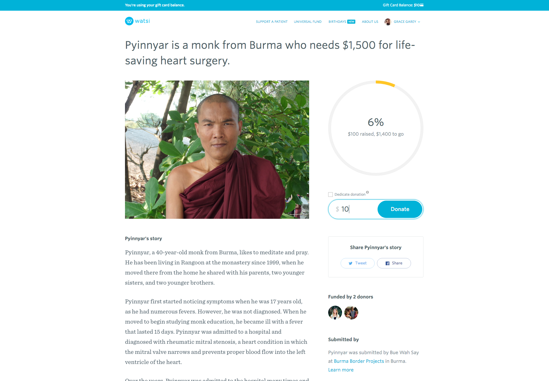Enable the Dedicate donation checkbox
This screenshot has width=549, height=381.
(x=330, y=195)
